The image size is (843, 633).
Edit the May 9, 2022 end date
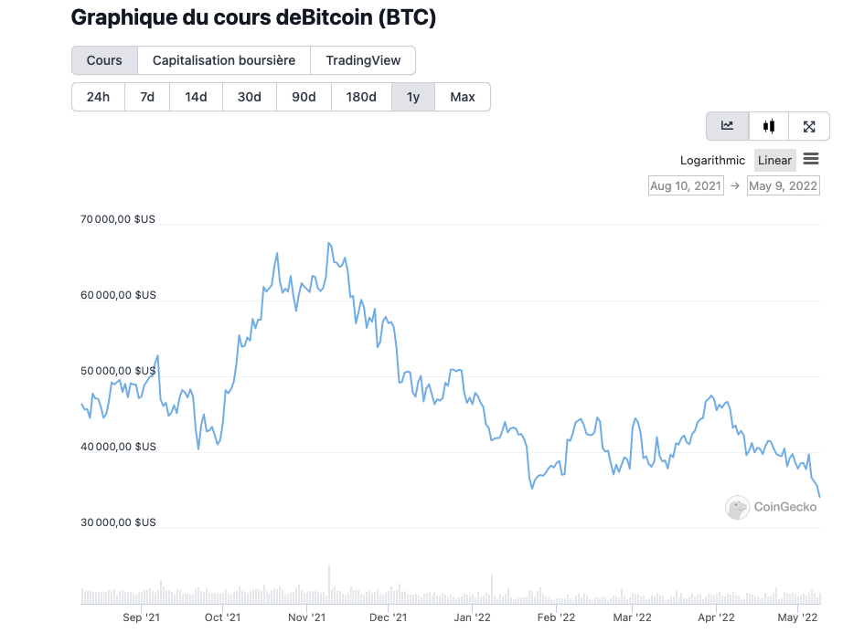(x=783, y=185)
